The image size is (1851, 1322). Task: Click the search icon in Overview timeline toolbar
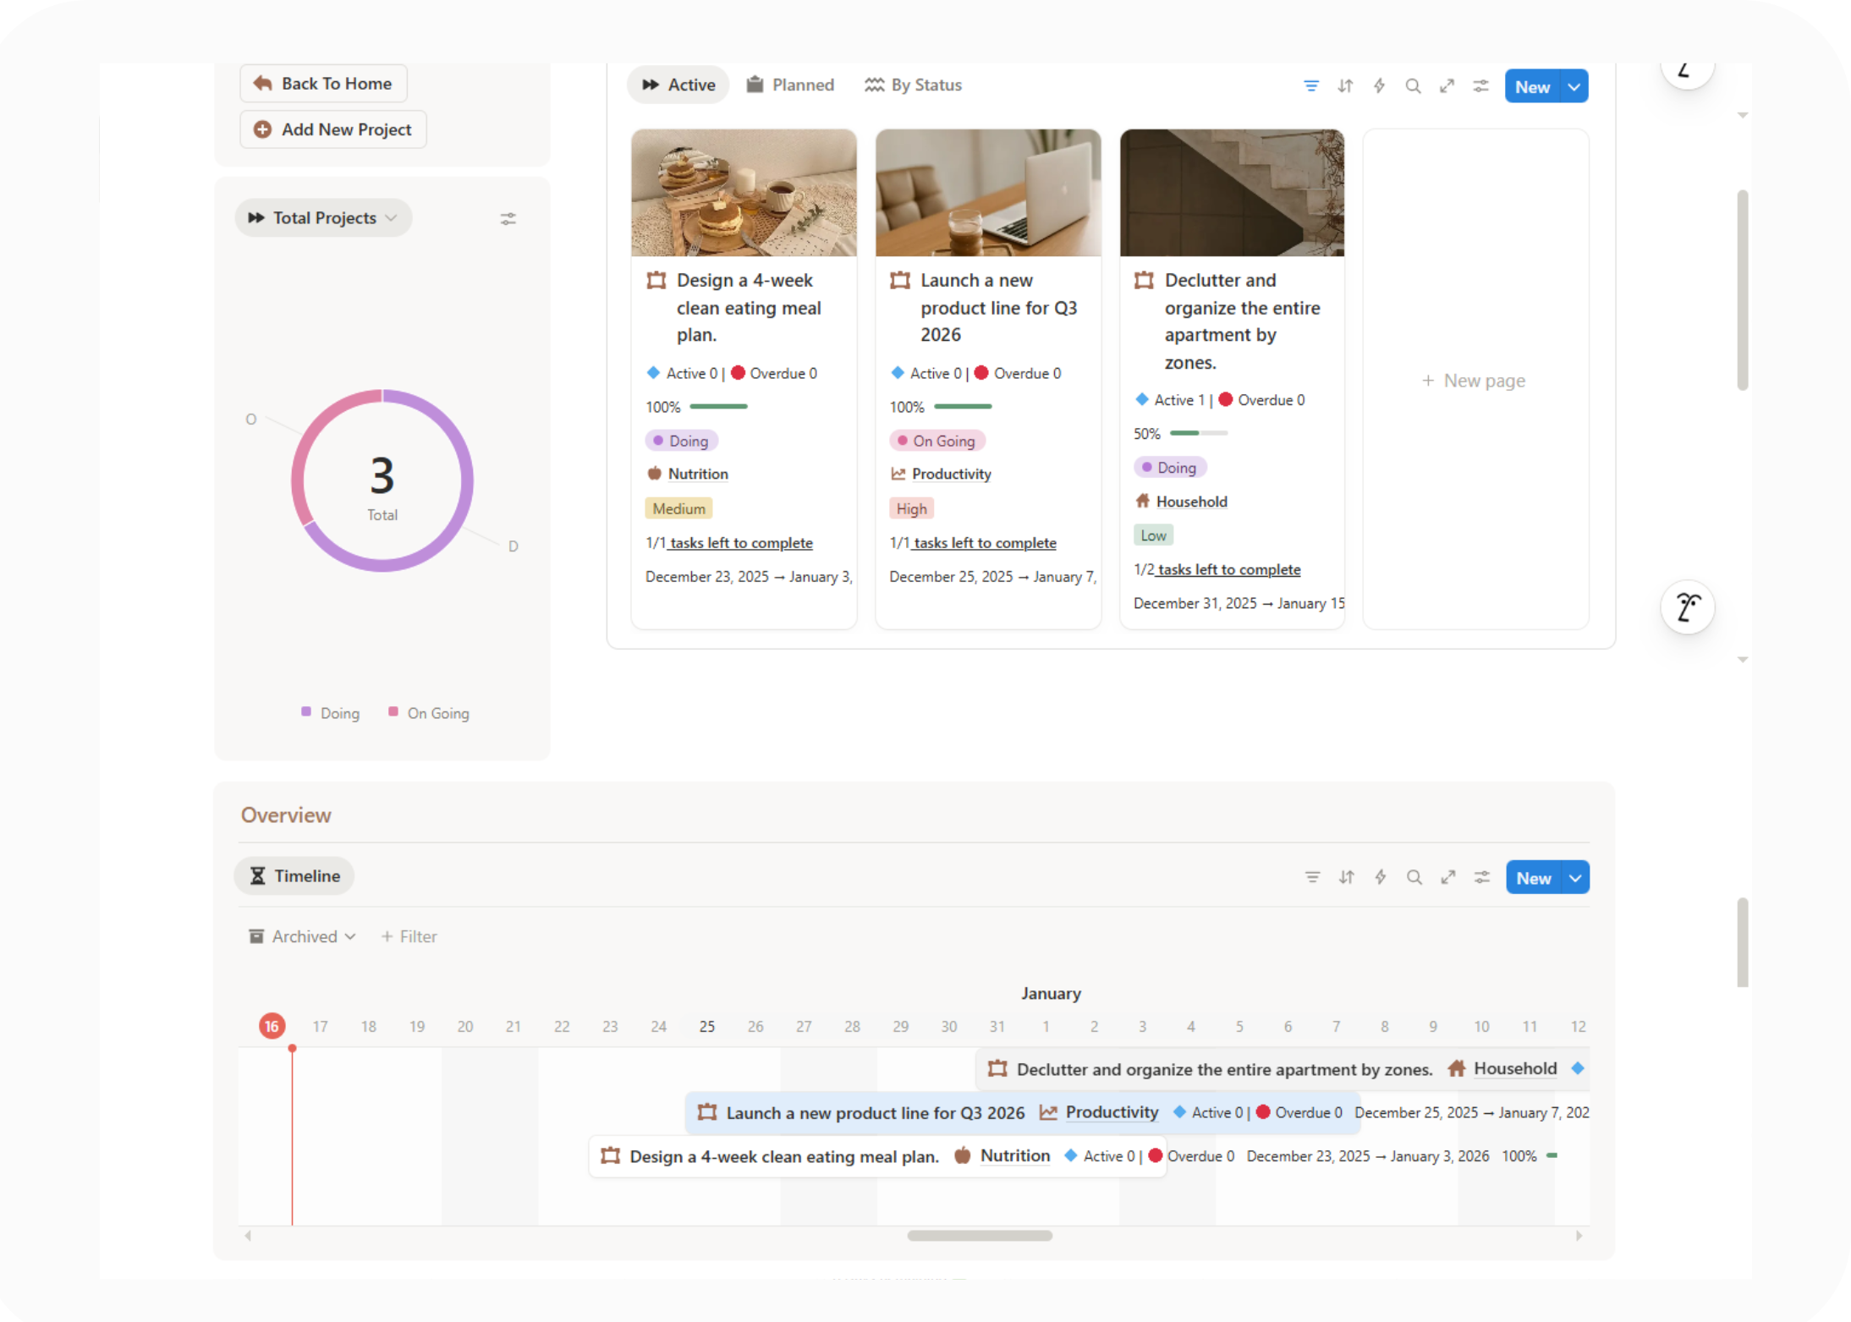tap(1414, 877)
